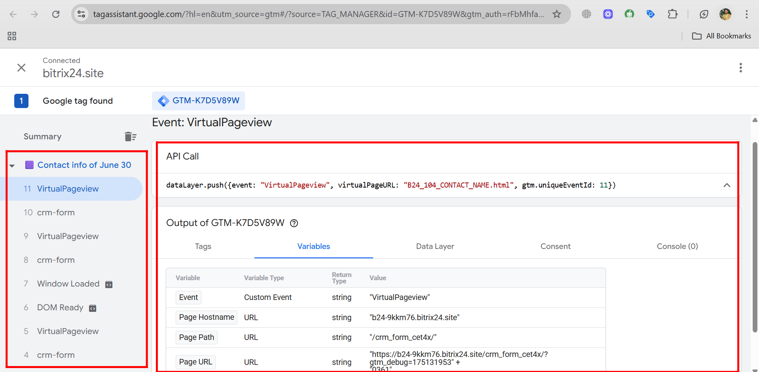
Task: Go forward in browser history
Action: click(34, 14)
